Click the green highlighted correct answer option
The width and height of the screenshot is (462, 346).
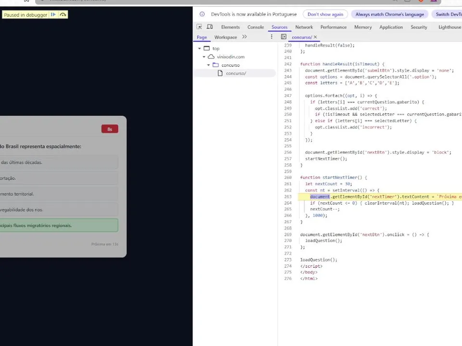pyautogui.click(x=59, y=225)
